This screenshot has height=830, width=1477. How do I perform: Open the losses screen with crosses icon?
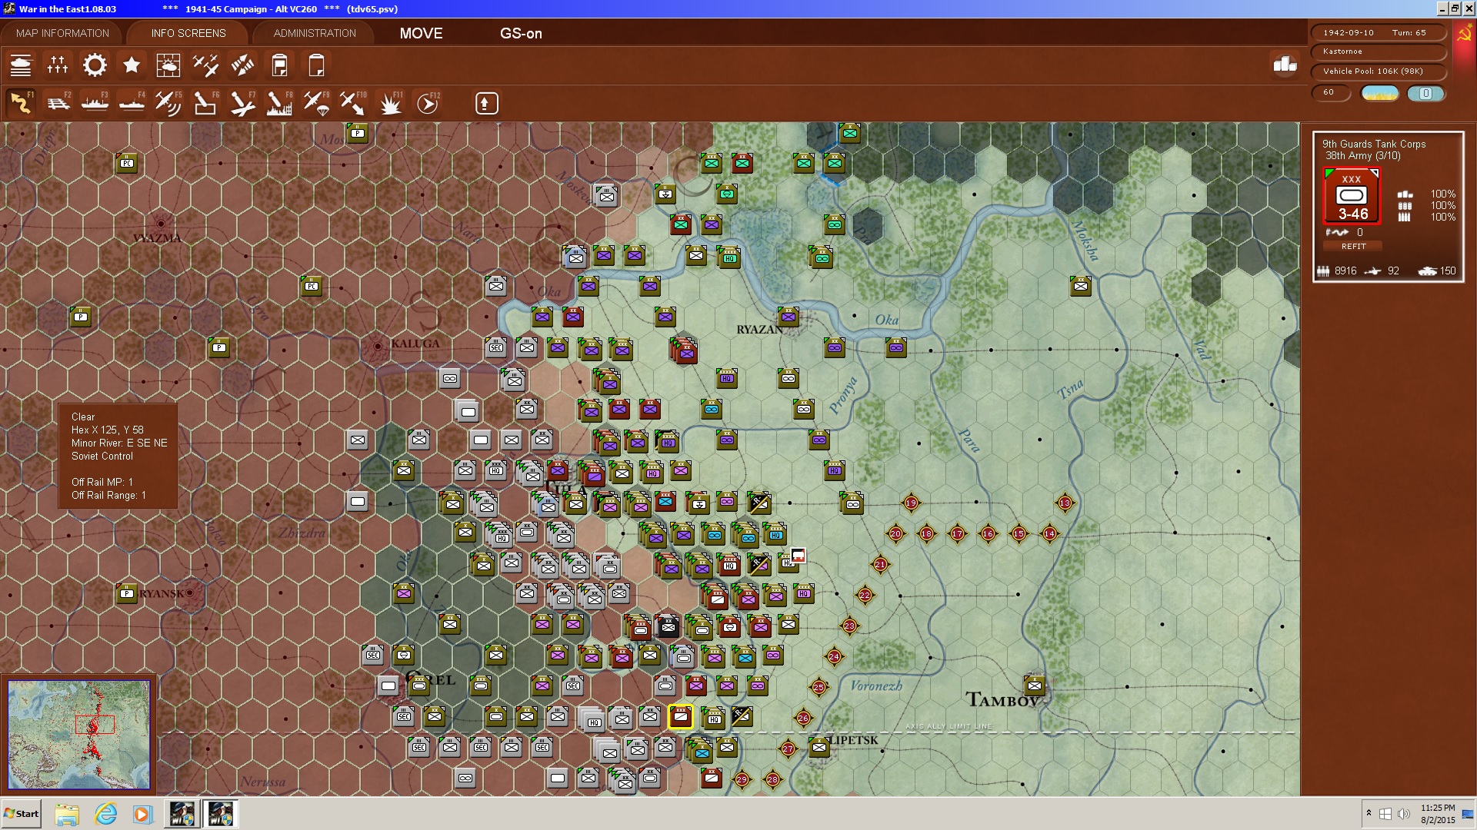(58, 65)
